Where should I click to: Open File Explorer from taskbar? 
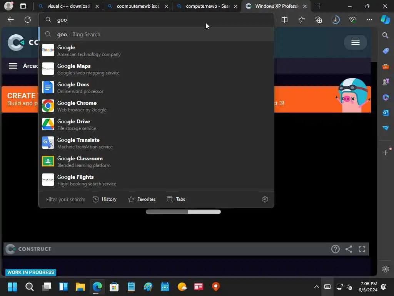tap(80, 287)
